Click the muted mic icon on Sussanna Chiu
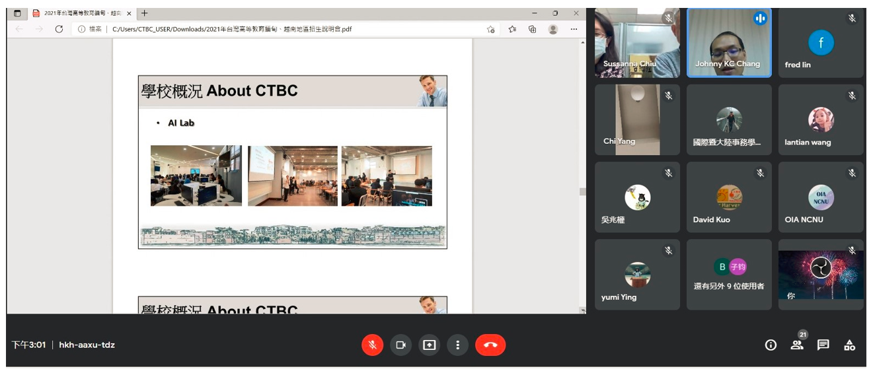The image size is (873, 377). (x=668, y=18)
